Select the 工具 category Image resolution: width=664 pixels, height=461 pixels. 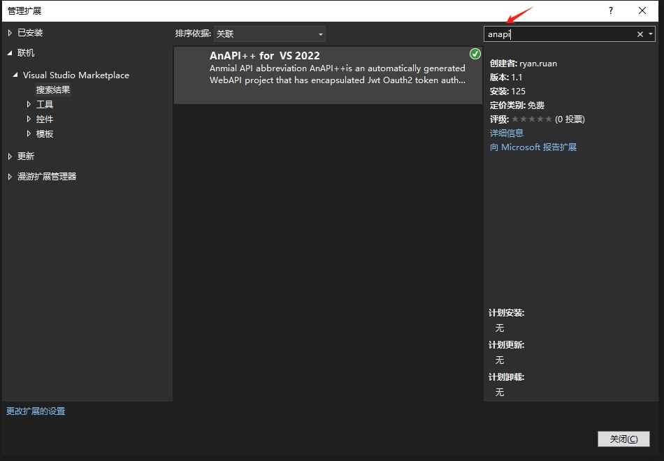pos(45,104)
